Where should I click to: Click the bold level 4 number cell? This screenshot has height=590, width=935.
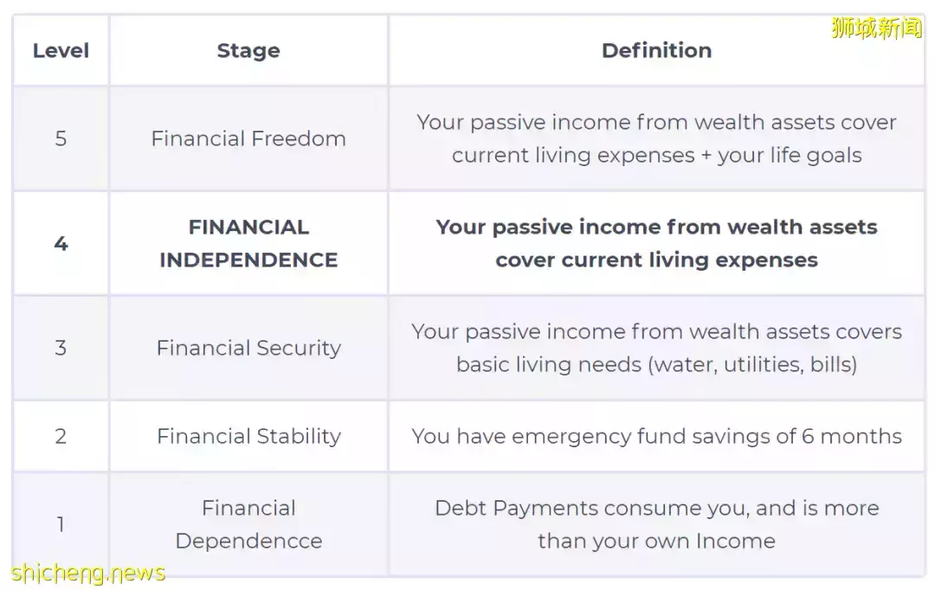(61, 243)
